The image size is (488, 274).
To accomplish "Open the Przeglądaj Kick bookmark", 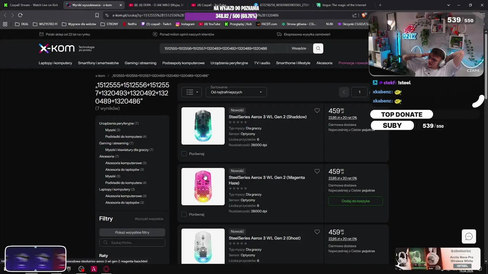I will [x=238, y=24].
